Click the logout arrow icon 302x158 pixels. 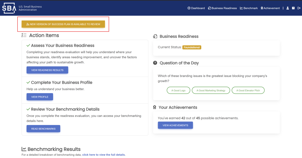tap(299, 8)
